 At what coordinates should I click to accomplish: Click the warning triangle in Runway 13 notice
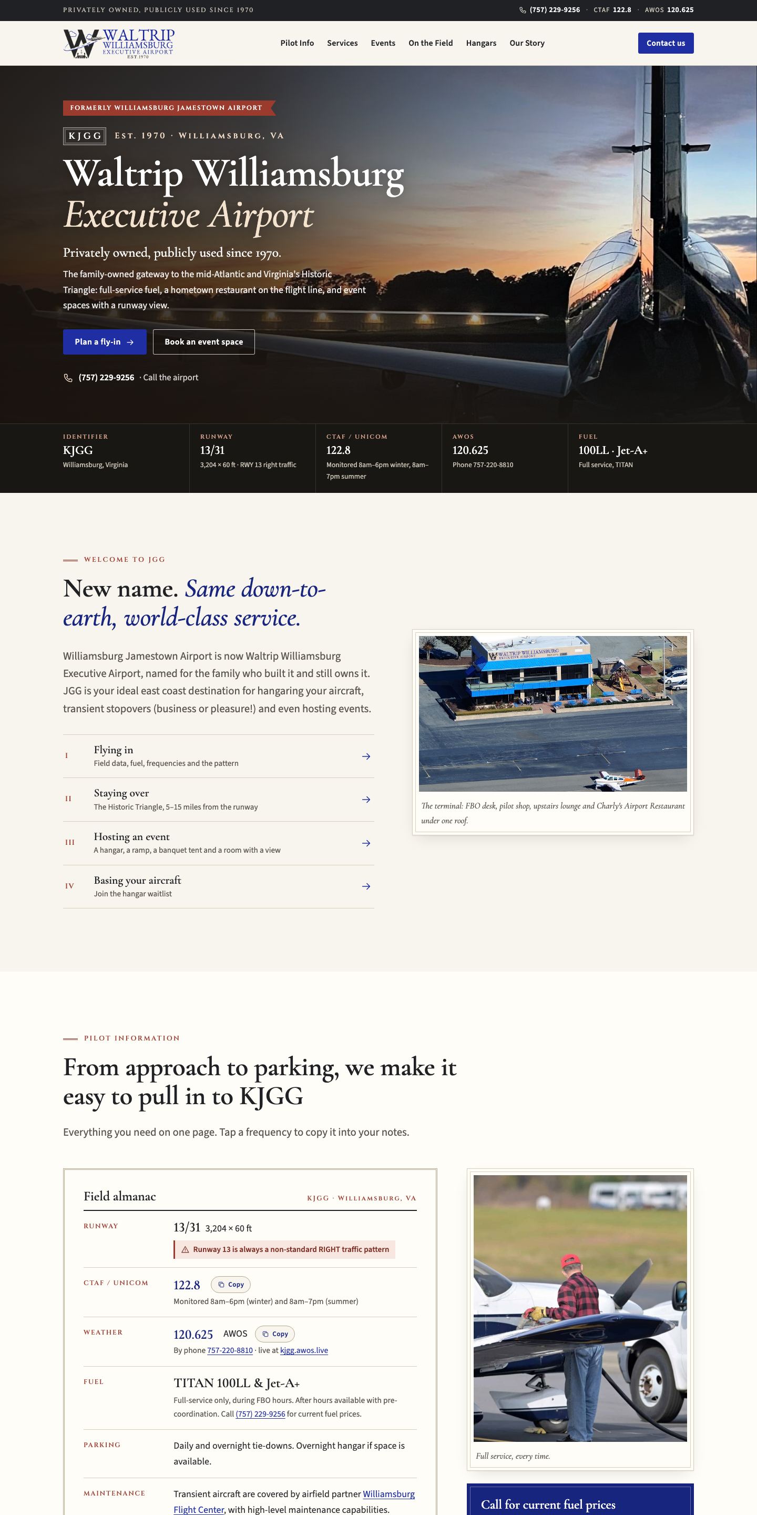[x=185, y=1250]
